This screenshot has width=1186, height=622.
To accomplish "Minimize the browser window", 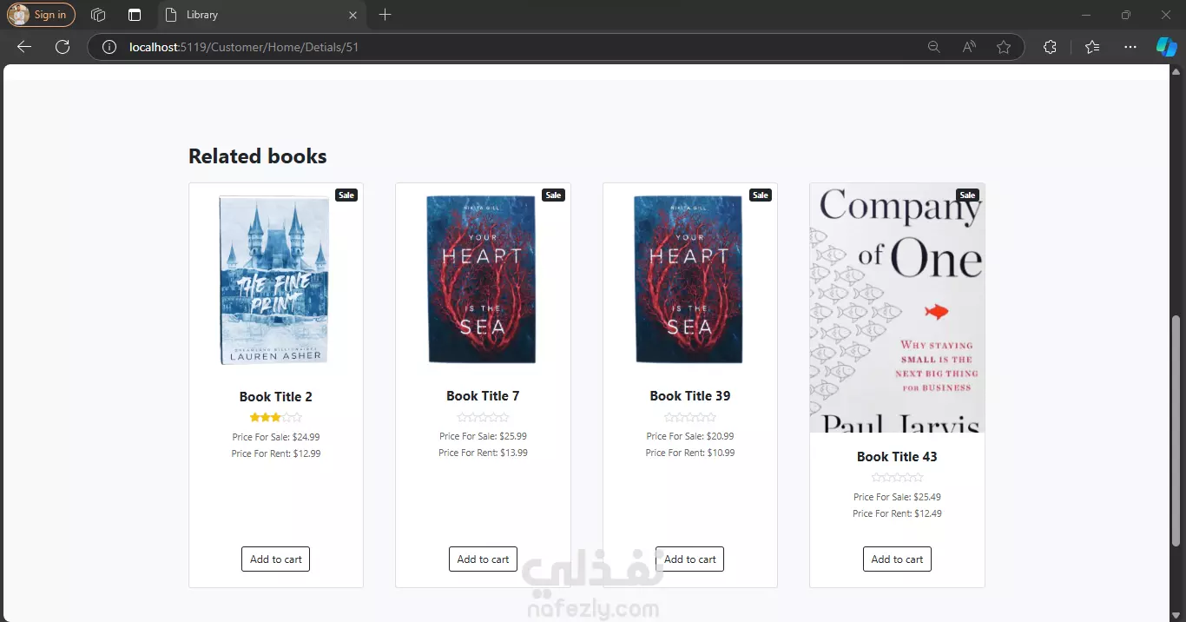I will pyautogui.click(x=1086, y=15).
